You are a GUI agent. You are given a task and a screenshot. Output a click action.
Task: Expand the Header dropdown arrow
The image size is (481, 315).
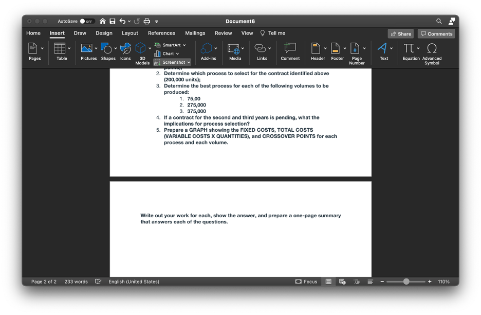pos(325,48)
